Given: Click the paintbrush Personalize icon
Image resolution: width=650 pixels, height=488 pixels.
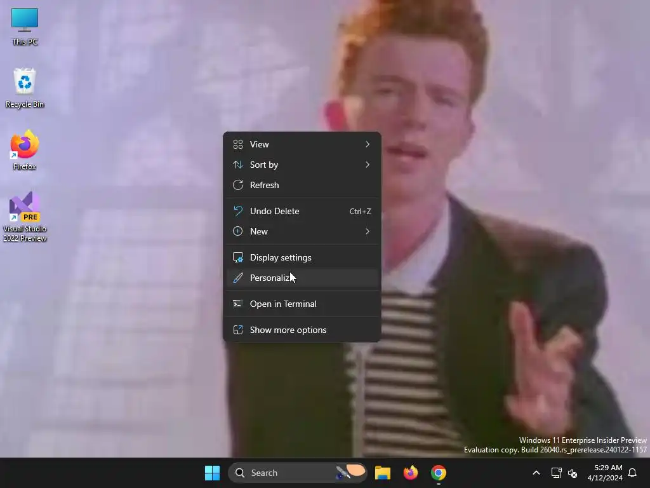Looking at the screenshot, I should click(x=238, y=278).
